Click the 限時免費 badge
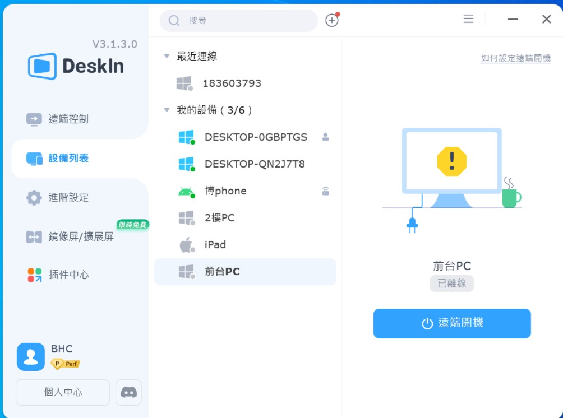Image resolution: width=563 pixels, height=418 pixels. 132,225
